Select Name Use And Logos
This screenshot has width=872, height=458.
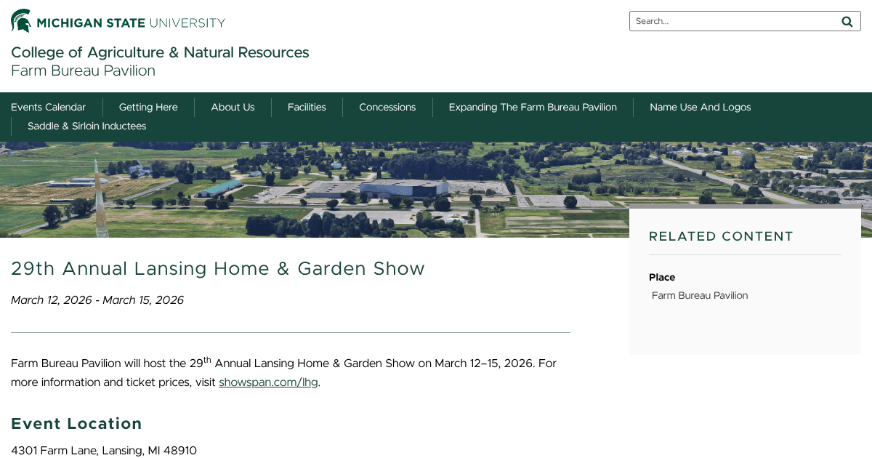coord(701,107)
